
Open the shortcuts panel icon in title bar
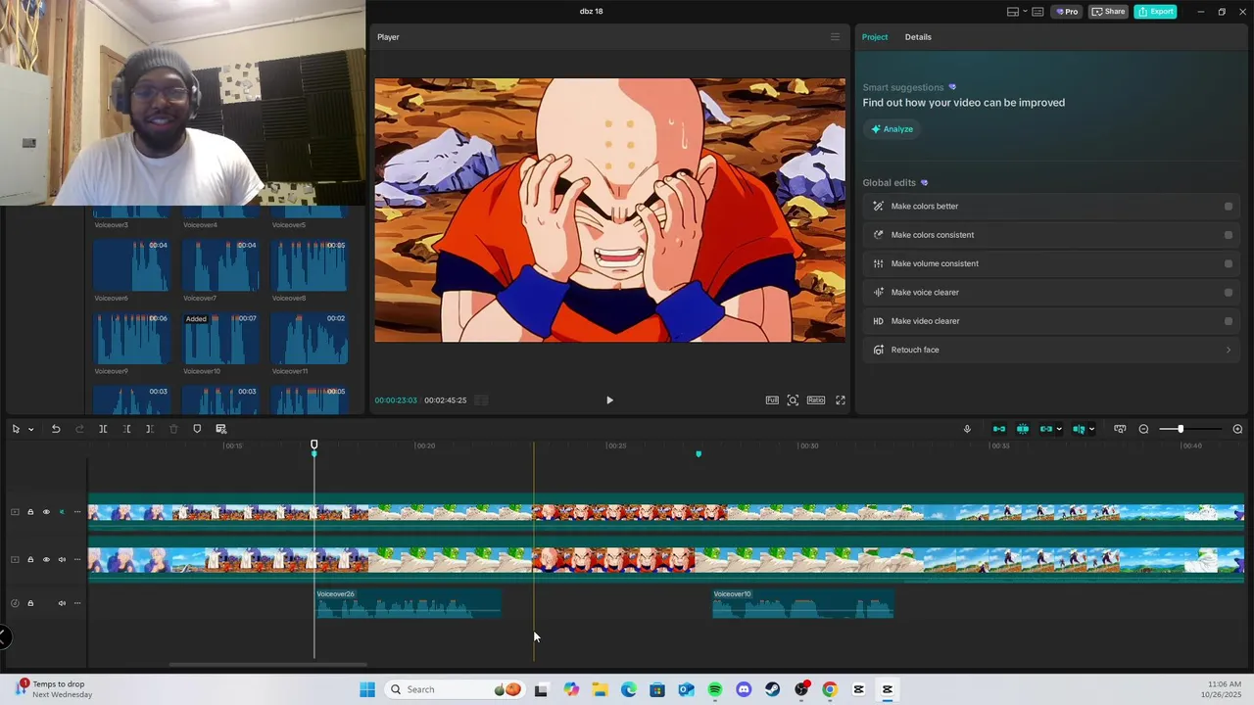tap(1037, 12)
